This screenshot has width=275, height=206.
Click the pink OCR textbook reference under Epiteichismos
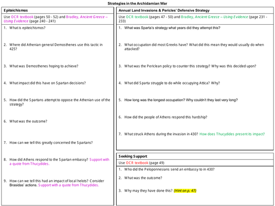point(22,17)
